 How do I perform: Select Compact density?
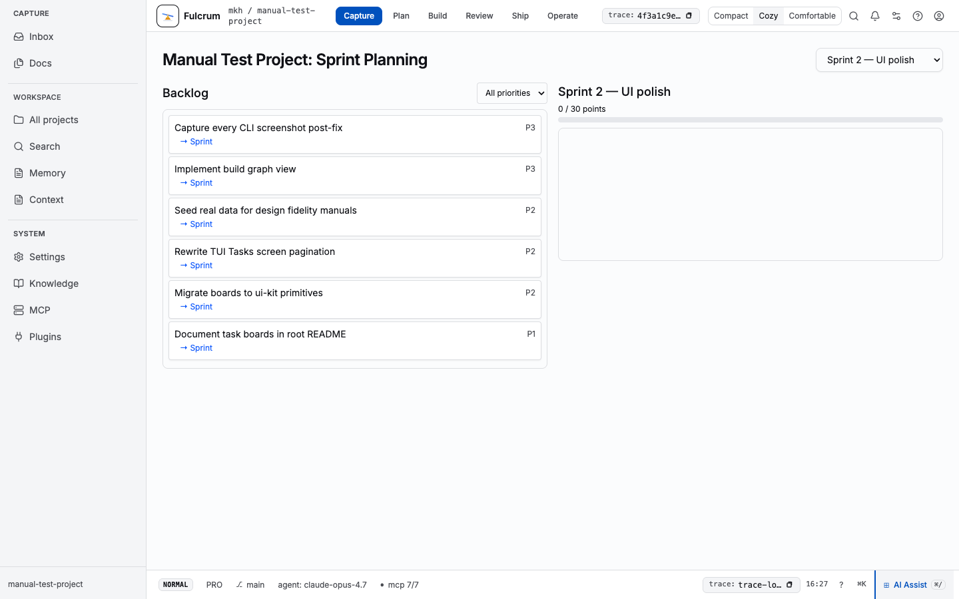click(x=731, y=16)
